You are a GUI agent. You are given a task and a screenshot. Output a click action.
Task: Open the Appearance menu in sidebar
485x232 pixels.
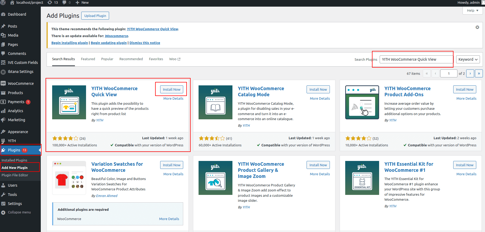click(x=18, y=132)
